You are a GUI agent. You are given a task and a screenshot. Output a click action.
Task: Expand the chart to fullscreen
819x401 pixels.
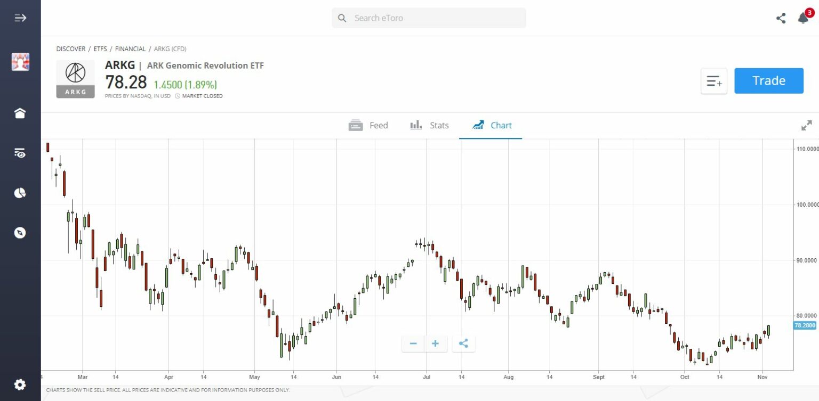(806, 126)
